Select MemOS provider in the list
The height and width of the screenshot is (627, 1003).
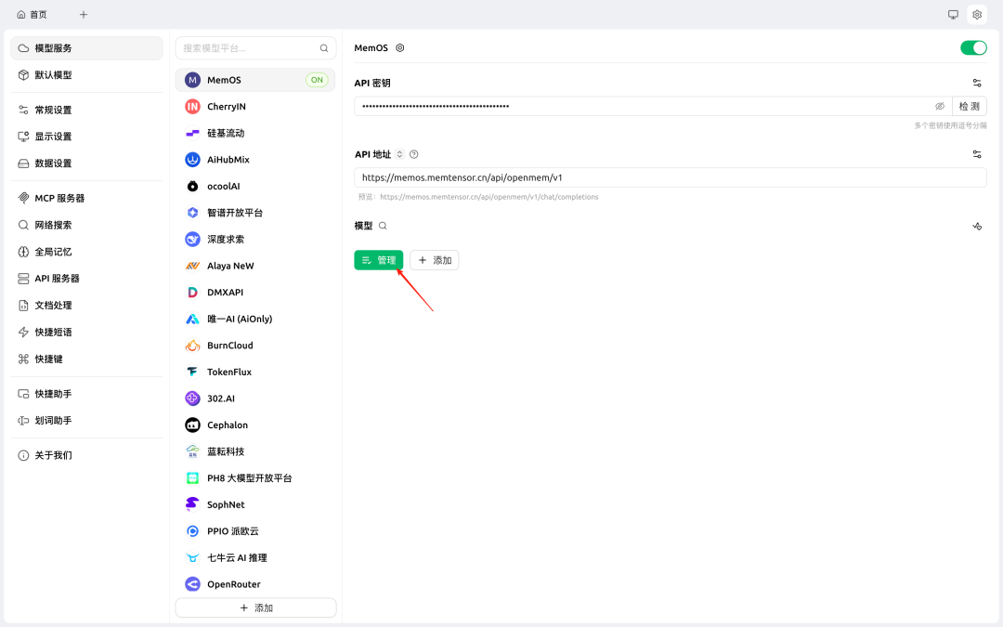(x=255, y=80)
